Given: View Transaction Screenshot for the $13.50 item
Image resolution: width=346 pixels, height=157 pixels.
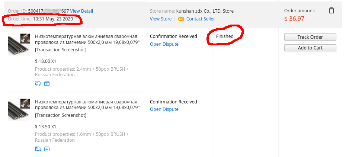Looking at the screenshot, I should [61, 115].
